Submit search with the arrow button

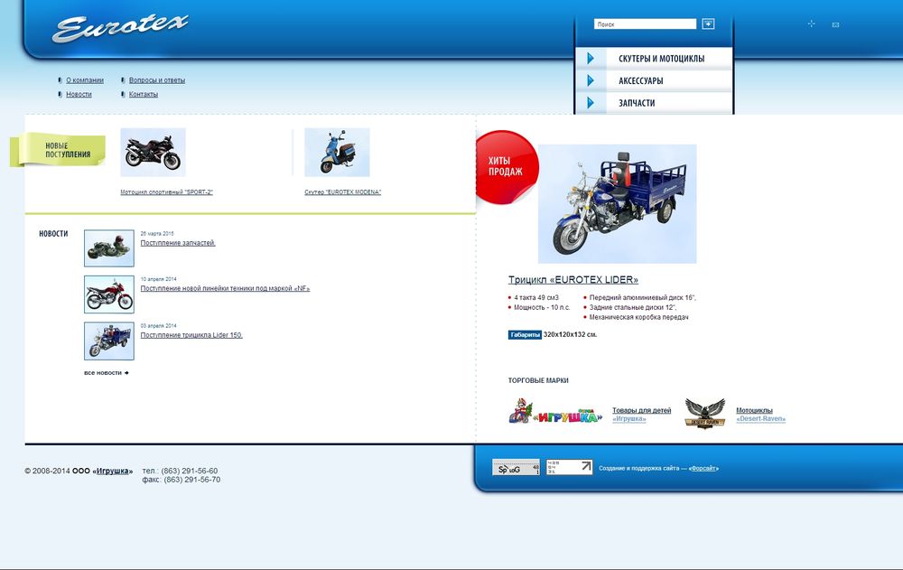pyautogui.click(x=708, y=23)
